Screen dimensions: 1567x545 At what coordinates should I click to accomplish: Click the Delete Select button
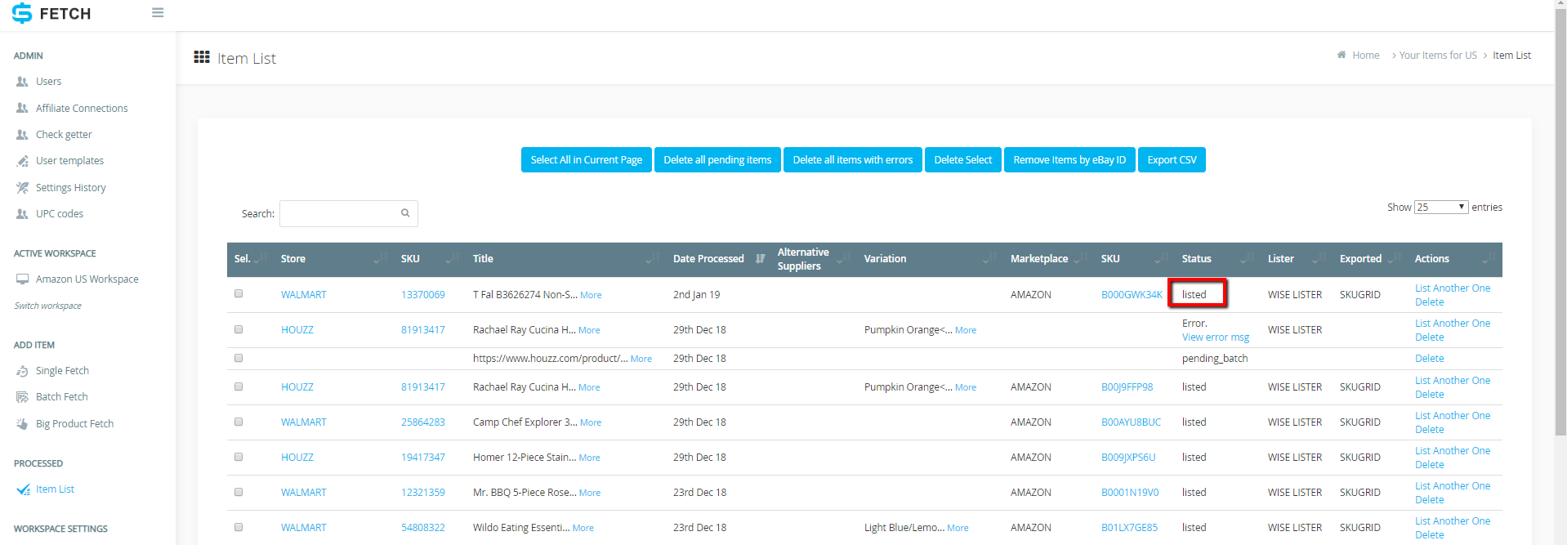pos(963,160)
